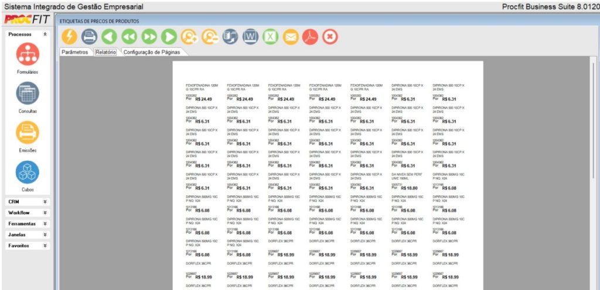600x290 pixels.
Task: Export the report to Word
Action: (250, 37)
